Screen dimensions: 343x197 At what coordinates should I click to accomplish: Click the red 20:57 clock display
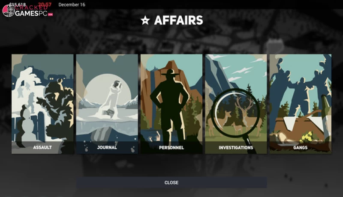coord(45,4)
